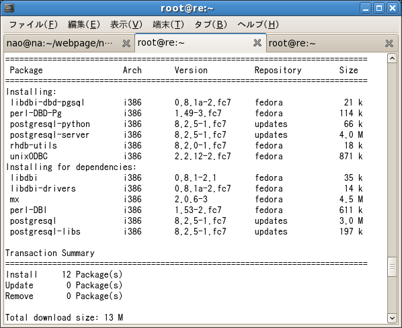
Task: Click the rhdb-utils package name
Action: (x=34, y=146)
